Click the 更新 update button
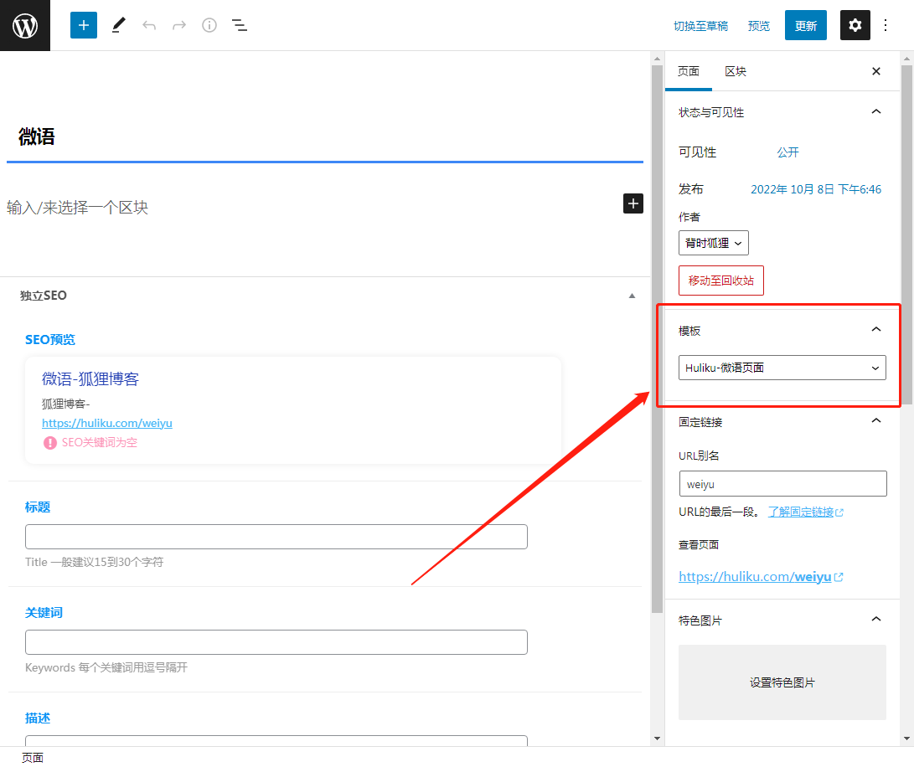The width and height of the screenshot is (914, 767). click(805, 26)
